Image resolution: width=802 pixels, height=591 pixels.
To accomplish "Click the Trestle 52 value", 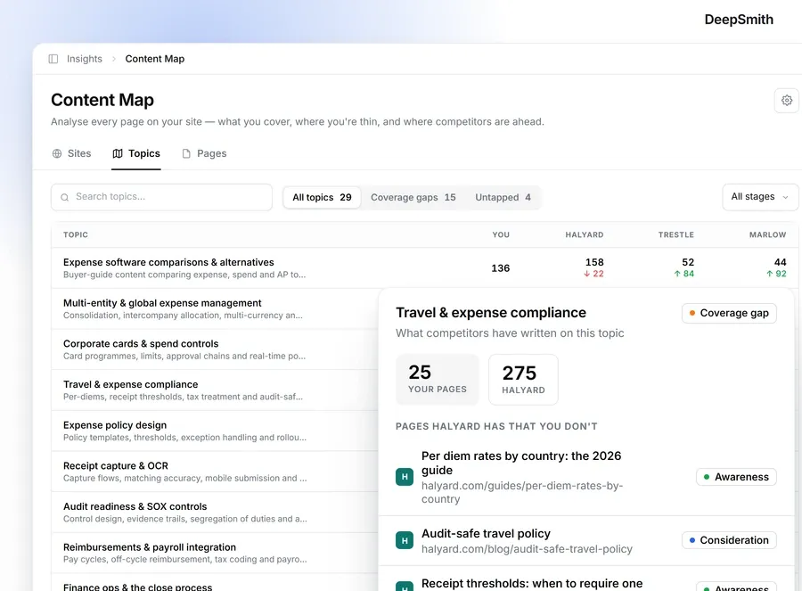I will click(x=688, y=262).
